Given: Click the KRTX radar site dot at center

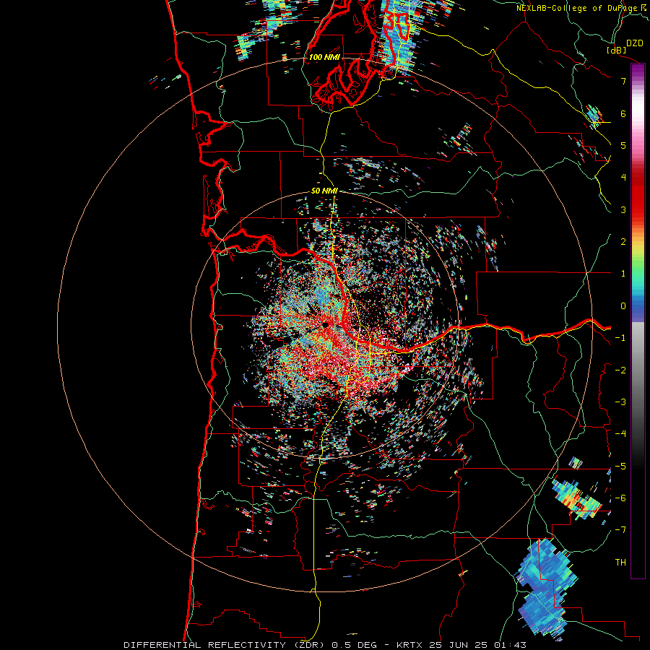Looking at the screenshot, I should pos(326,324).
